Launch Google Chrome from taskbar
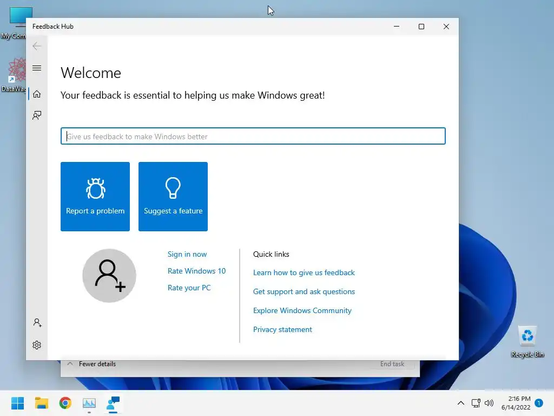Viewport: 554px width, 416px height. tap(65, 403)
